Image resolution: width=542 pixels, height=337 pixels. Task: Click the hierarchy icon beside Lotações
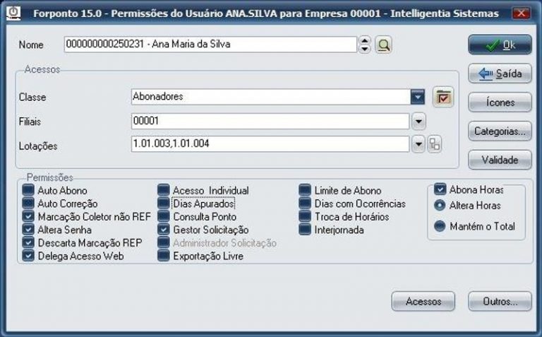point(435,144)
